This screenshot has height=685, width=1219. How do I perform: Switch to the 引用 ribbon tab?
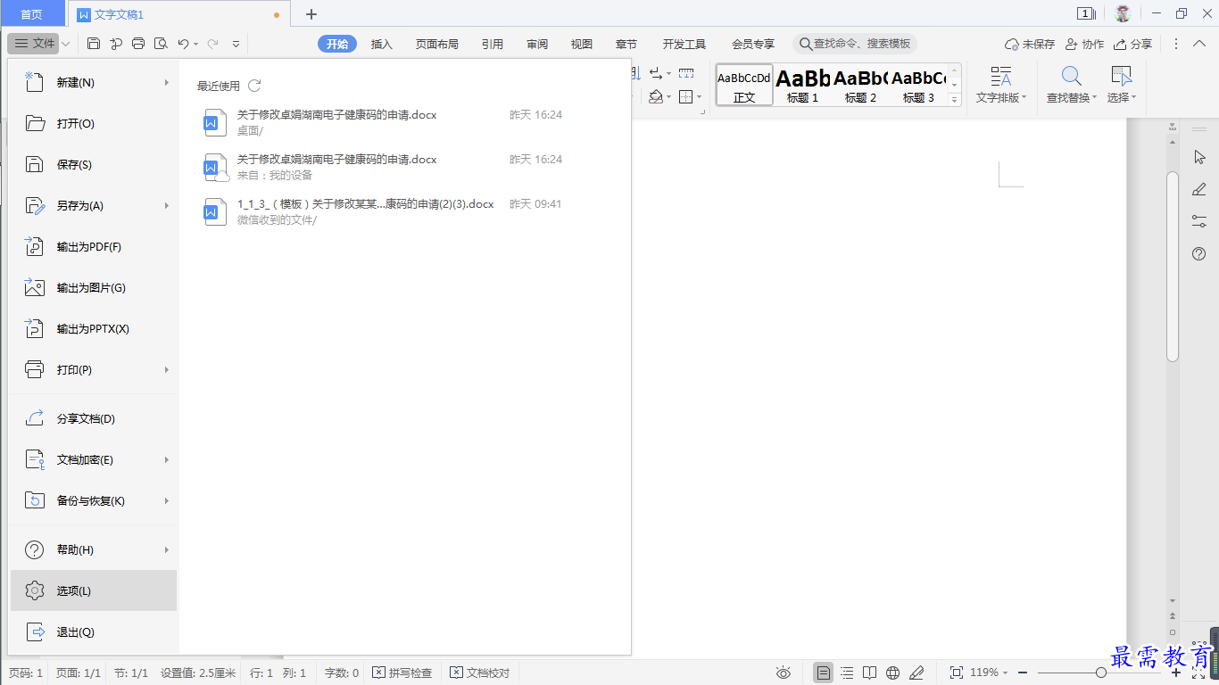(492, 44)
